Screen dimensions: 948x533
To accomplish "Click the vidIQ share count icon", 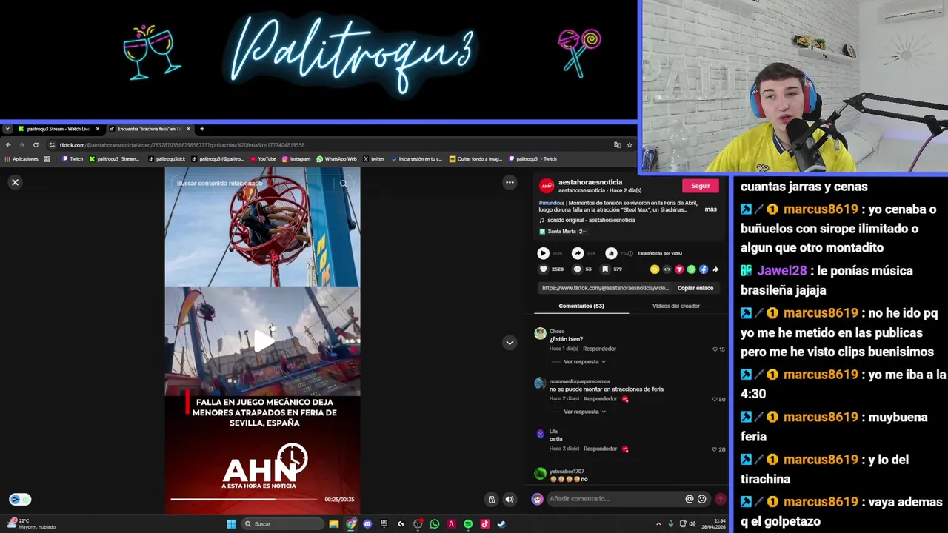I will tap(578, 253).
